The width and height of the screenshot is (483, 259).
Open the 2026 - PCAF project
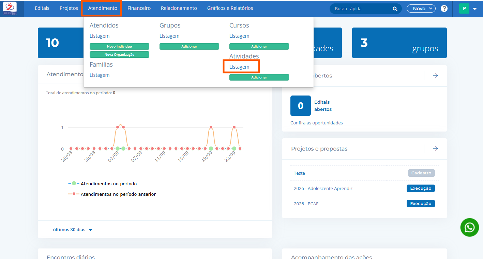pyautogui.click(x=306, y=204)
